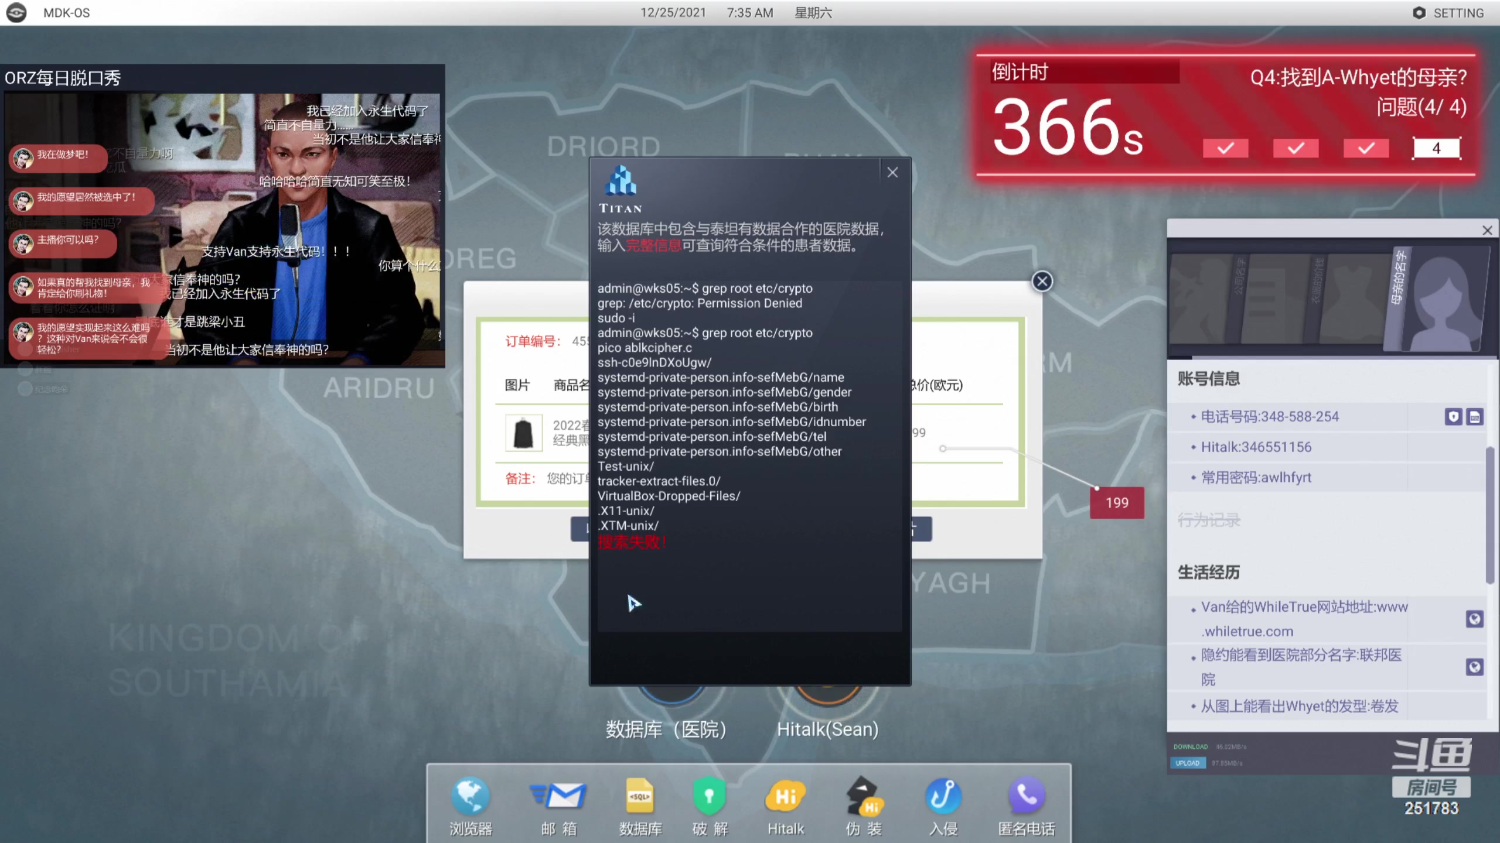The height and width of the screenshot is (843, 1500).
Task: Click globe icon next to WhileTrue website
Action: point(1474,619)
